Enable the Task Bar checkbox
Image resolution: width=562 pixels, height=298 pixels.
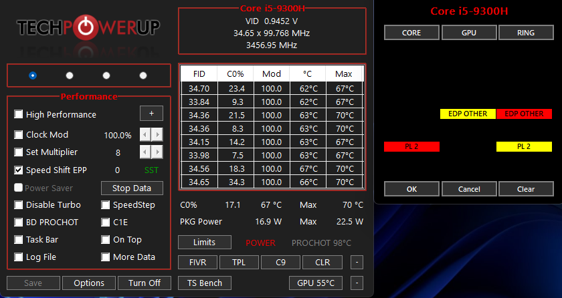(x=18, y=240)
